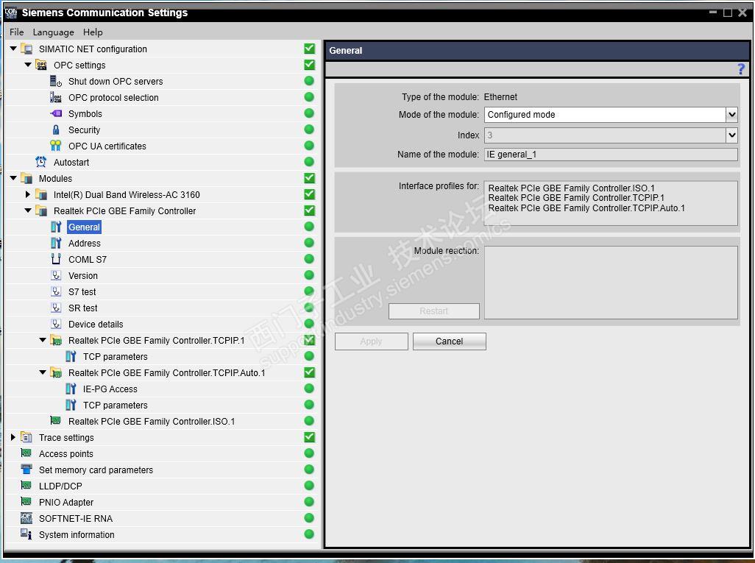Select TCP parameters under Controller.TCPIP.1
The width and height of the screenshot is (755, 563).
tap(115, 357)
